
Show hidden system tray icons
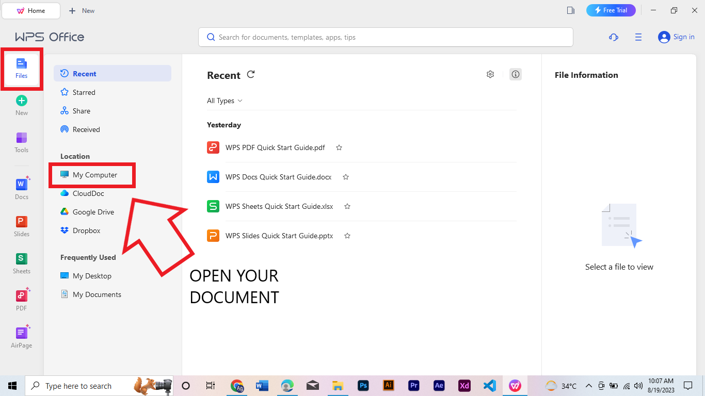tap(588, 386)
